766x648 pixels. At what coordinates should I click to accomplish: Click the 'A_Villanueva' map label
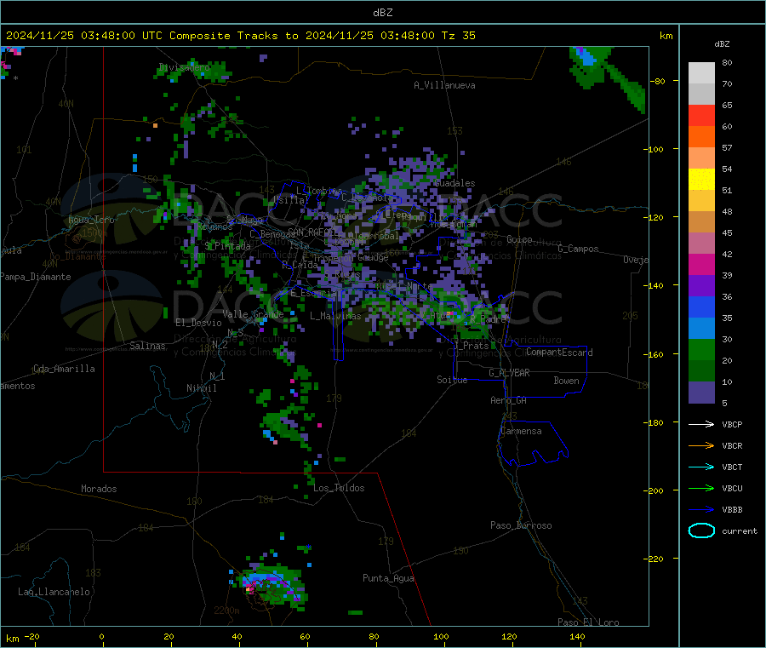click(x=444, y=85)
